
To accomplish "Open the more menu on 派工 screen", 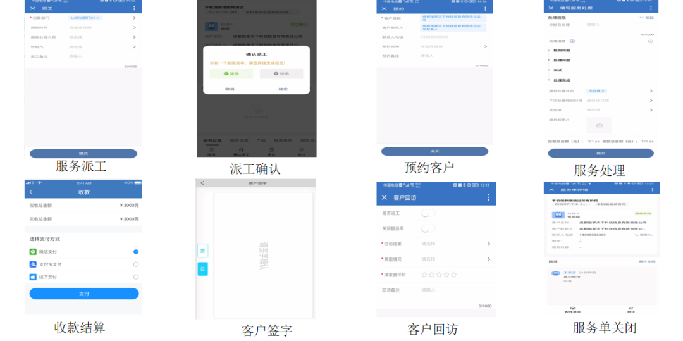I will 133,8.
